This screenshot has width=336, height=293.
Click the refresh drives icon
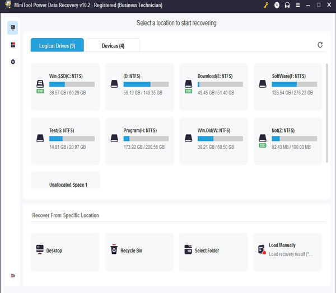(x=320, y=45)
